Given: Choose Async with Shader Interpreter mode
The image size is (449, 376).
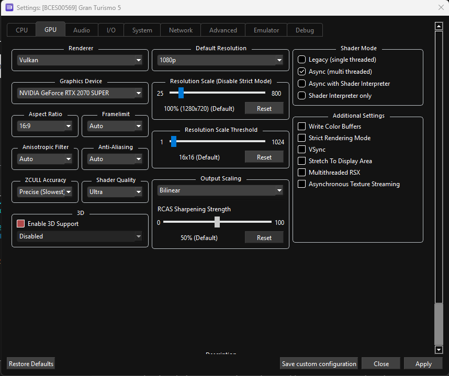Looking at the screenshot, I should (x=302, y=84).
